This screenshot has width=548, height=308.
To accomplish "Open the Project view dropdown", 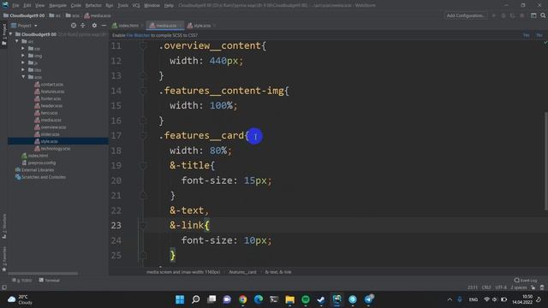I will tap(25, 26).
